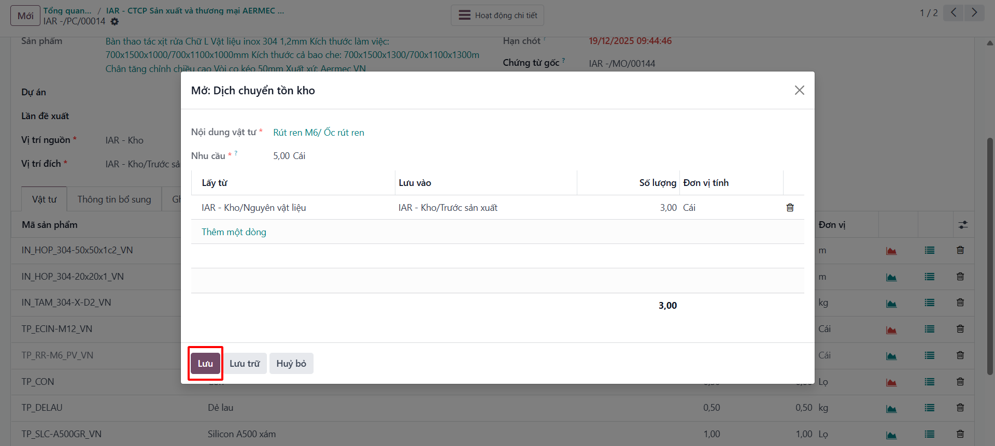Delete the TP_ECIN-M12_VN row

click(x=960, y=329)
